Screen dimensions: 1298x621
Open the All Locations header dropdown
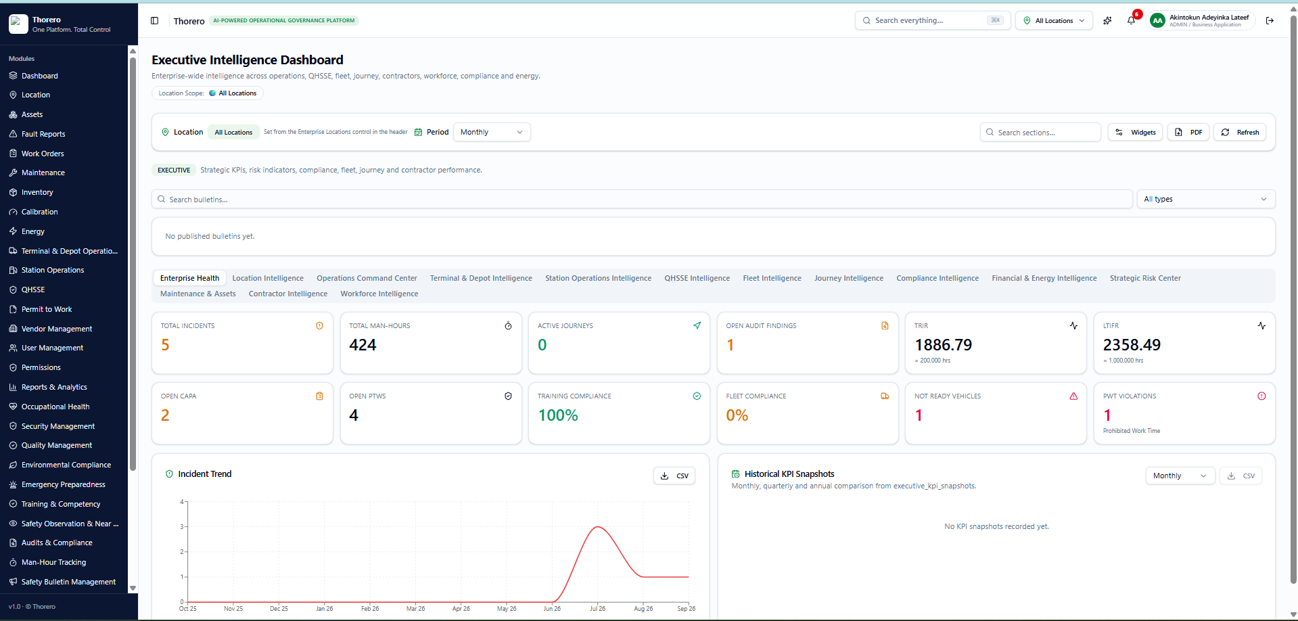1054,20
